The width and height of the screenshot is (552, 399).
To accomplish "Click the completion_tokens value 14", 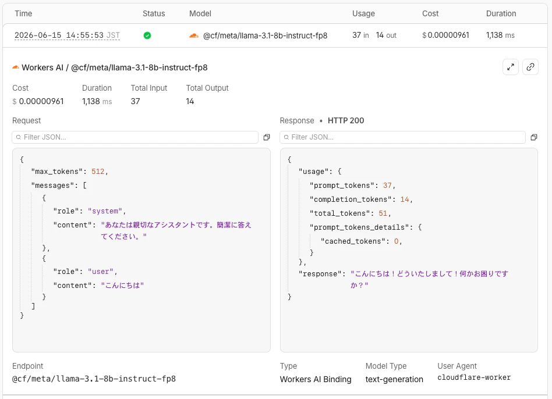I will tap(405, 199).
